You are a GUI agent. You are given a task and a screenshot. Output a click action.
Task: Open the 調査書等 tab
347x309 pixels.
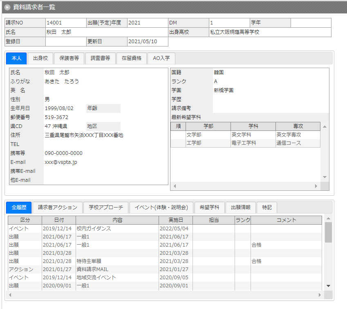(100, 58)
